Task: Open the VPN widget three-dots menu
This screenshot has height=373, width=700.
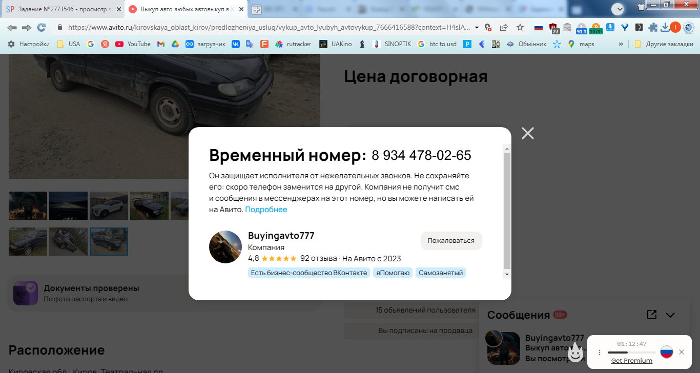Action: click(x=600, y=353)
